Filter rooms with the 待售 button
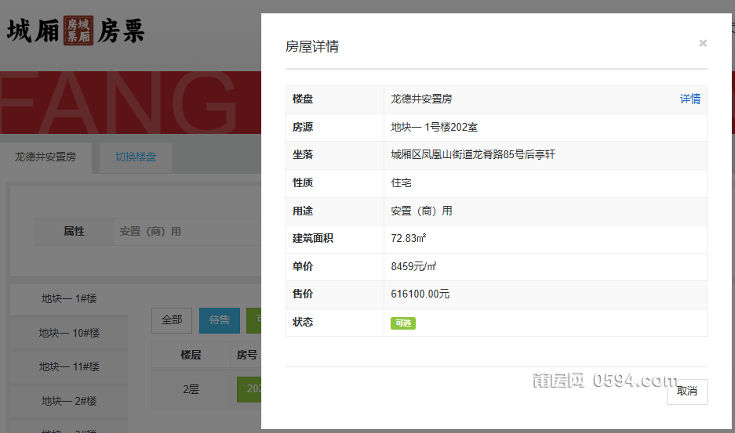The image size is (735, 433). tap(220, 320)
